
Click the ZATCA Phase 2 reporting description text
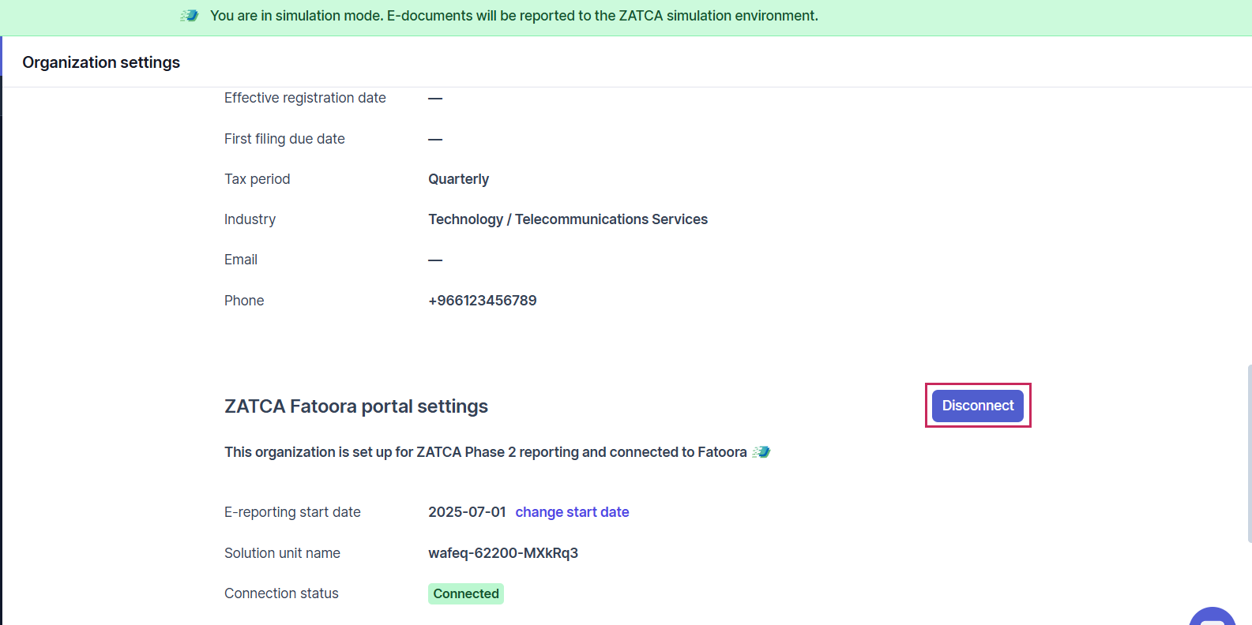[486, 452]
